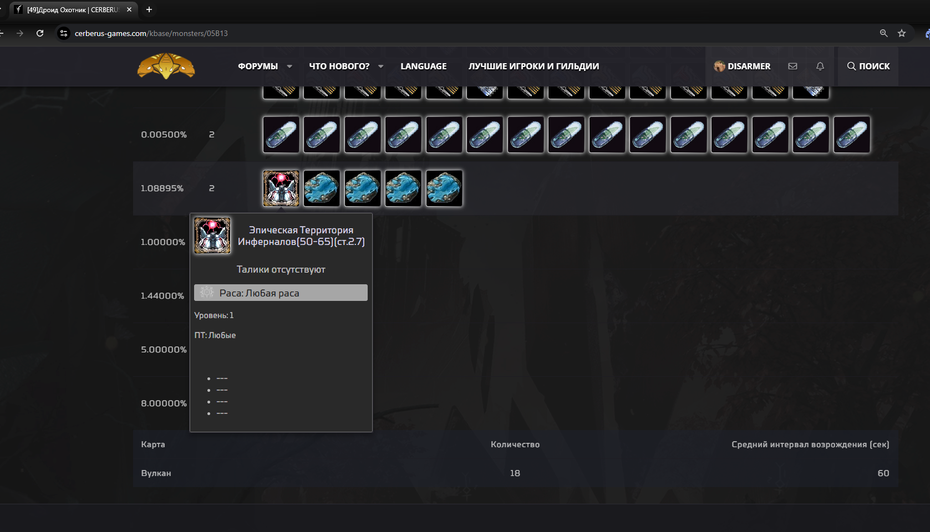Click the Талики отсутствуют tooltip text
The image size is (930, 532).
281,269
